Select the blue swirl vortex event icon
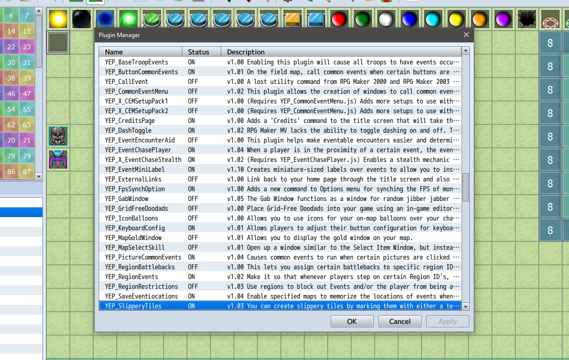Image resolution: width=569 pixels, height=360 pixels. point(105,19)
